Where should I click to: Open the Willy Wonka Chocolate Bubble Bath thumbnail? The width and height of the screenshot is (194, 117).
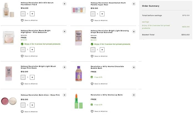pyautogui.click(x=79, y=74)
